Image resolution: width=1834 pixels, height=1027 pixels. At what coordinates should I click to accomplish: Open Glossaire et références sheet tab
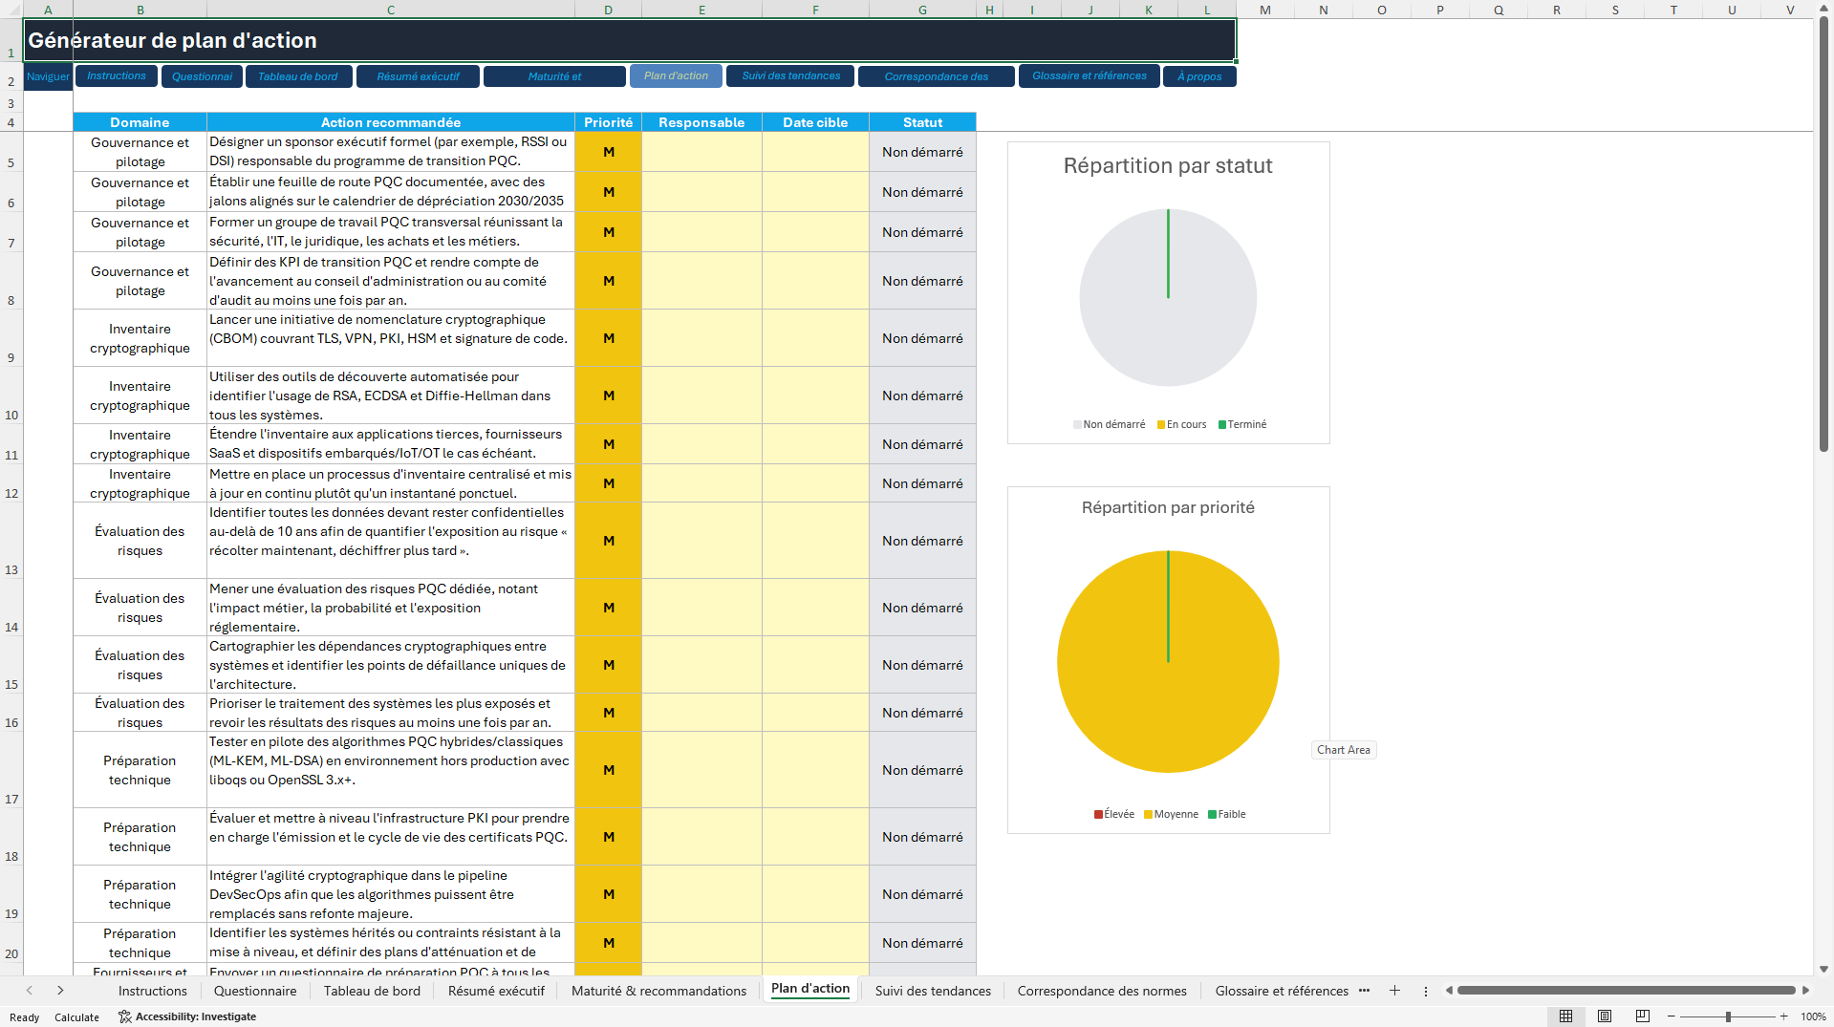pos(1282,991)
